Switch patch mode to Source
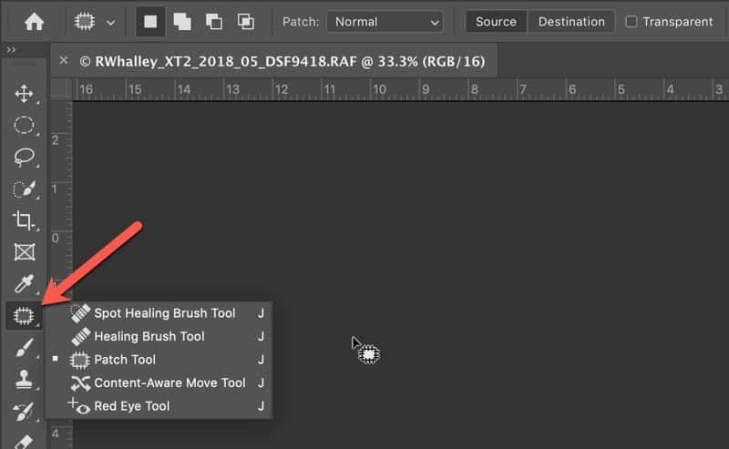This screenshot has height=449, width=729. (x=496, y=22)
